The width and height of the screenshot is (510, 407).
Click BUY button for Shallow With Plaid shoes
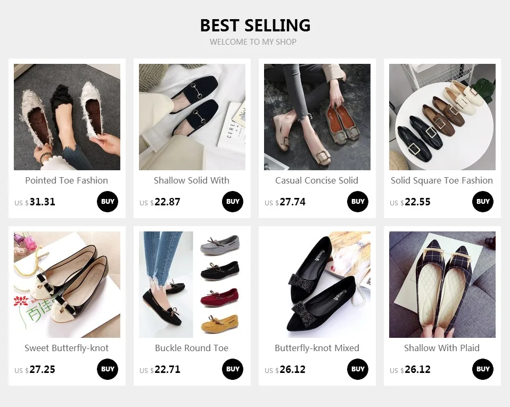pyautogui.click(x=483, y=369)
